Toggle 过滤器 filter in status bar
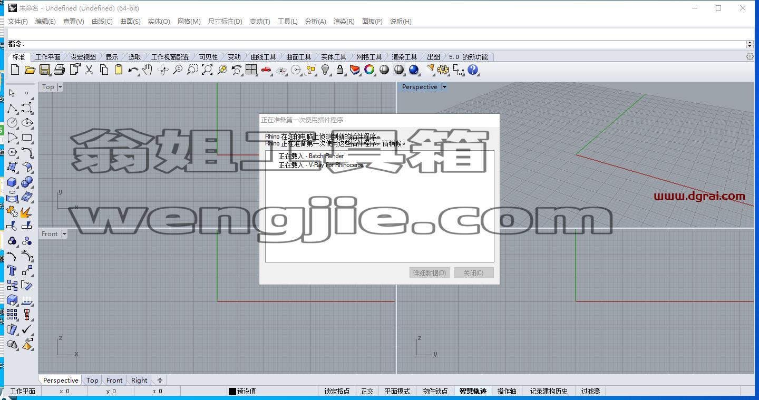Viewport: 759px width, 400px height. pyautogui.click(x=591, y=391)
